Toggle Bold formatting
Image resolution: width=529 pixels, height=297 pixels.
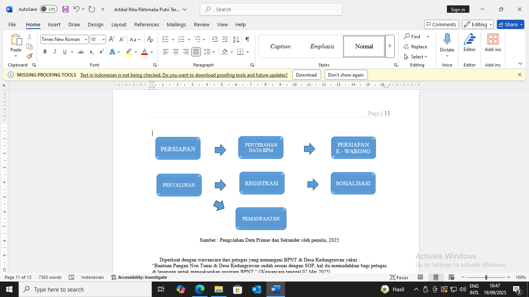click(45, 52)
